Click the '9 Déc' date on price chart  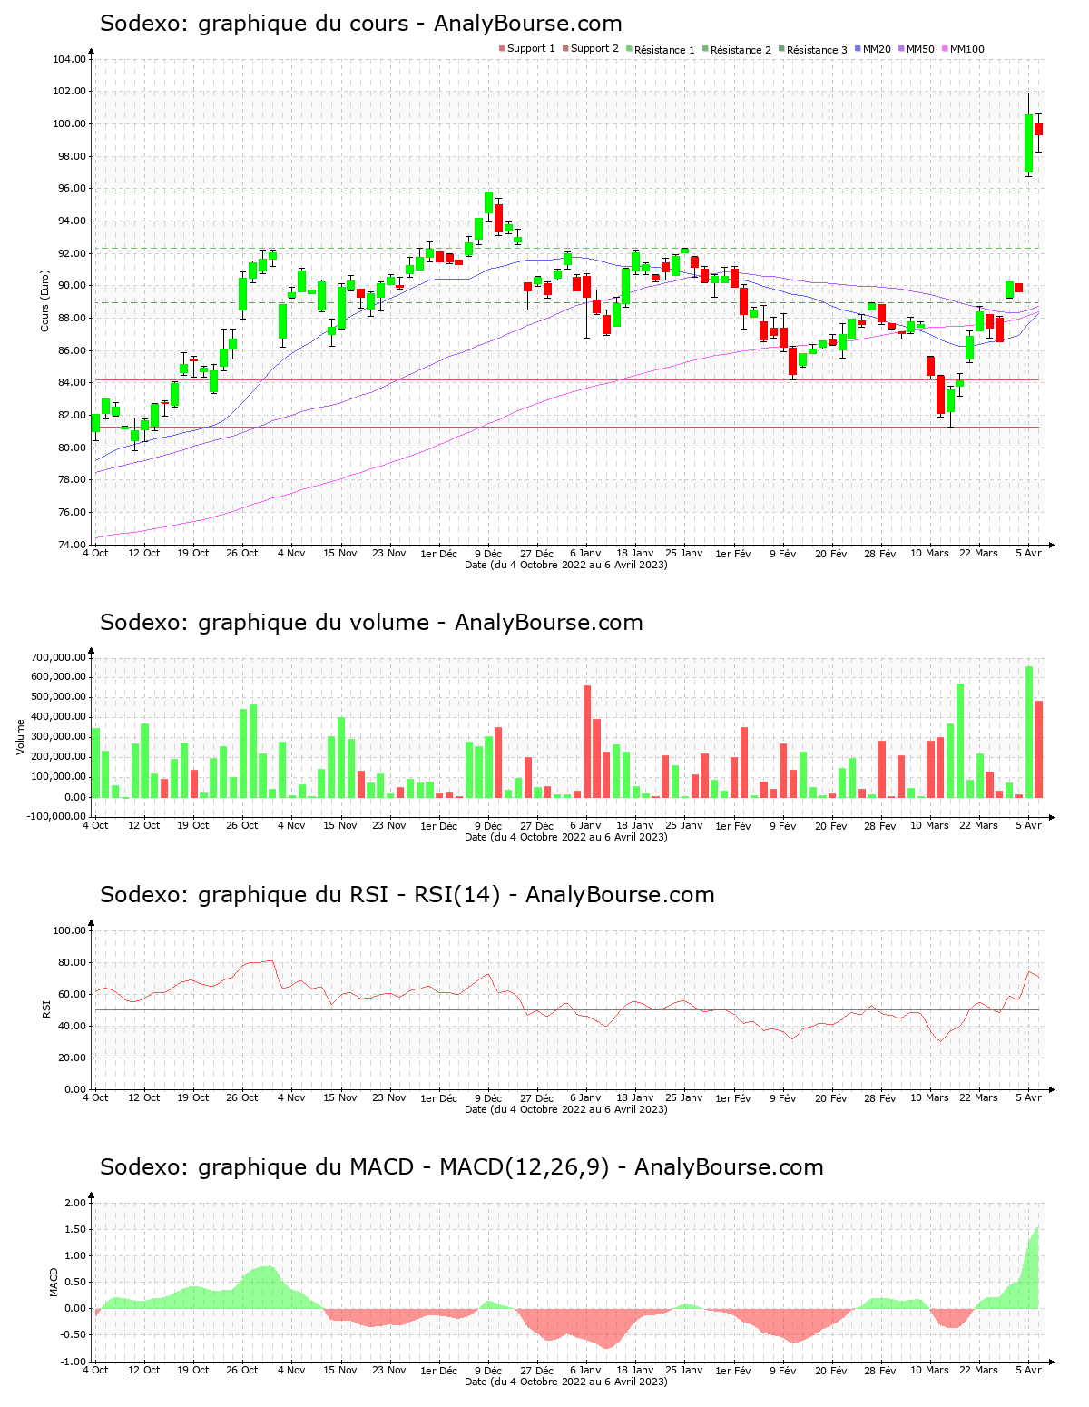click(488, 553)
